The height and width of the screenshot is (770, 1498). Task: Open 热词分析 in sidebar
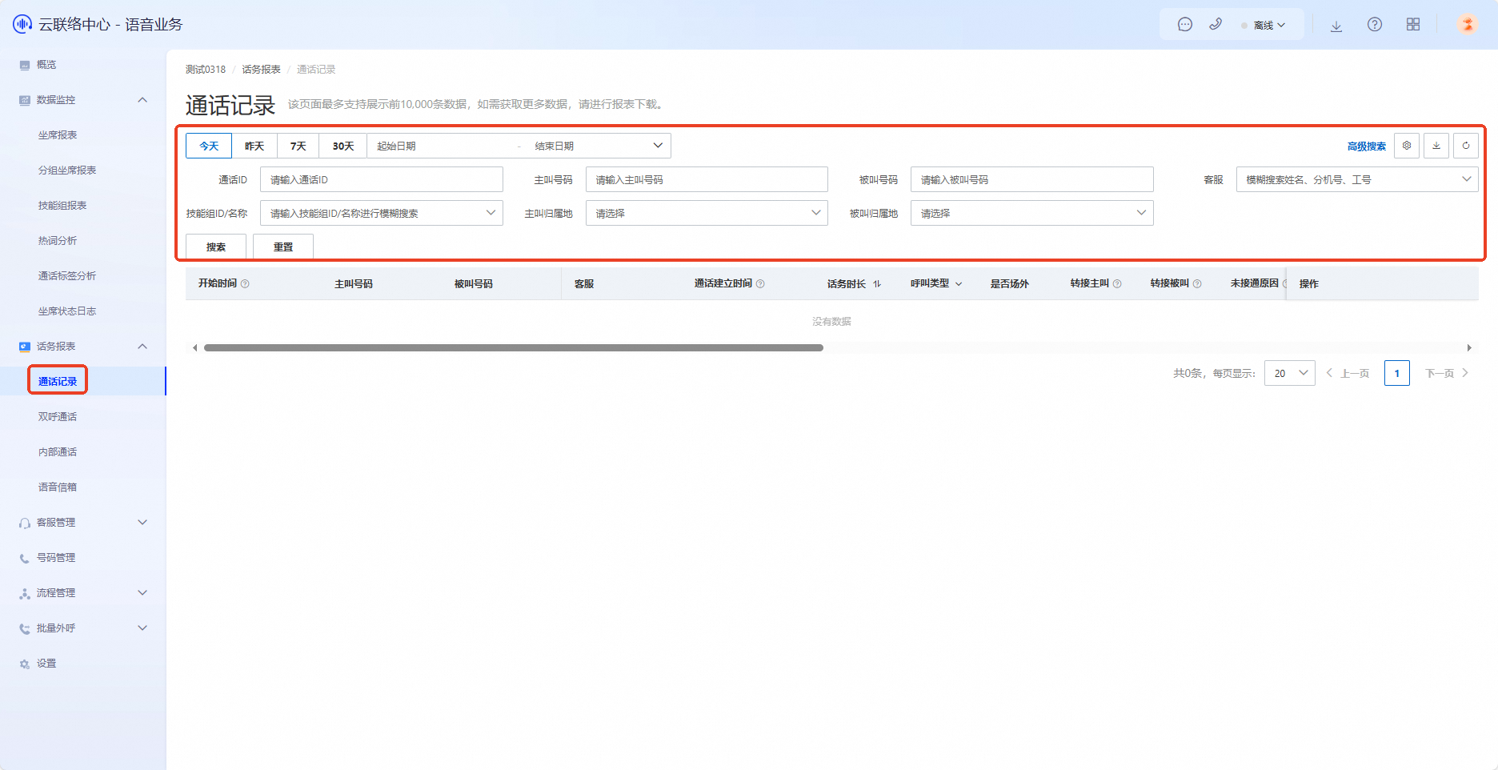point(58,241)
